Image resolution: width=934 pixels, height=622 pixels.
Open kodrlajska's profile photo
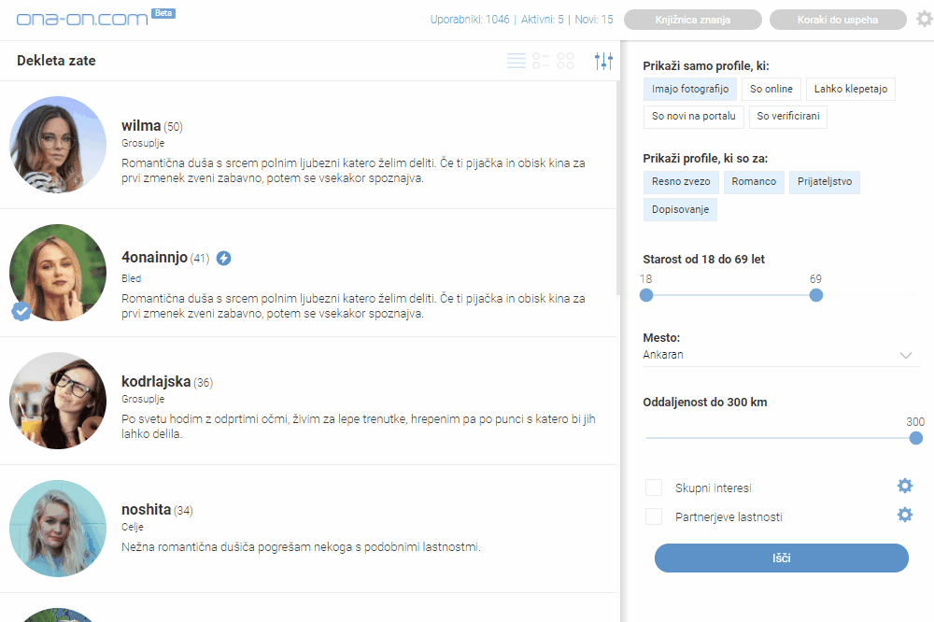(58, 401)
